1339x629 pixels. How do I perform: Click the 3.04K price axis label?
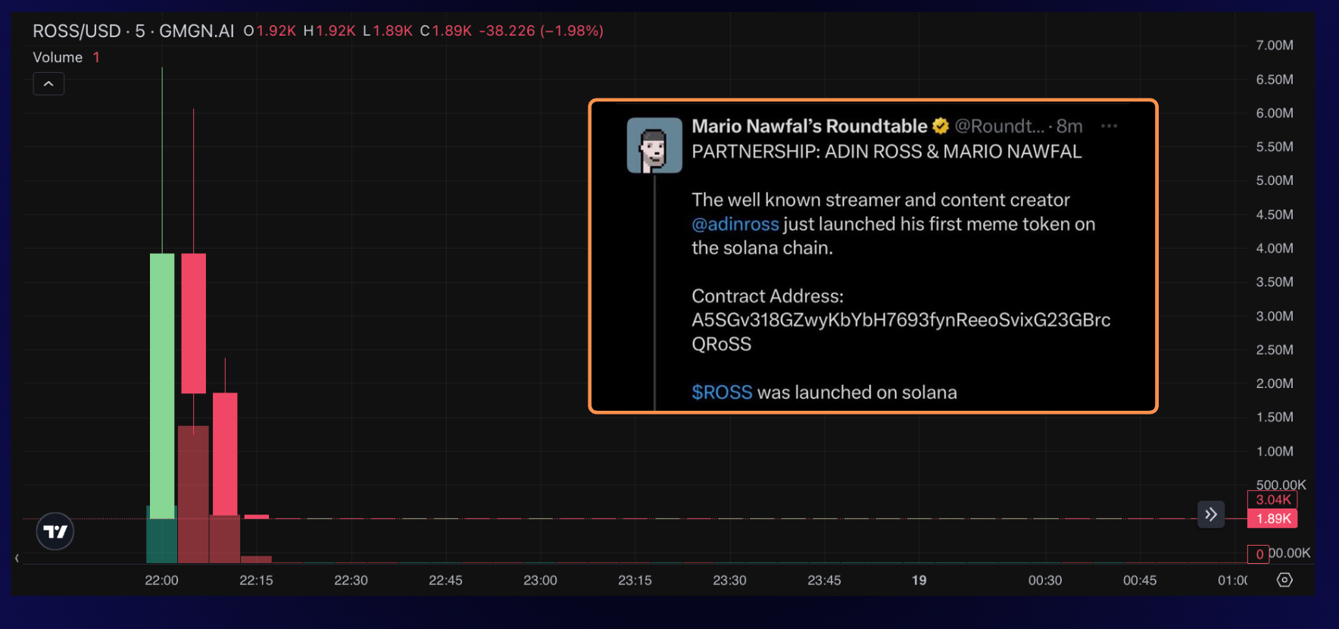coord(1272,500)
